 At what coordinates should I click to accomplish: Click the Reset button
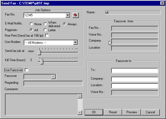click(113, 112)
